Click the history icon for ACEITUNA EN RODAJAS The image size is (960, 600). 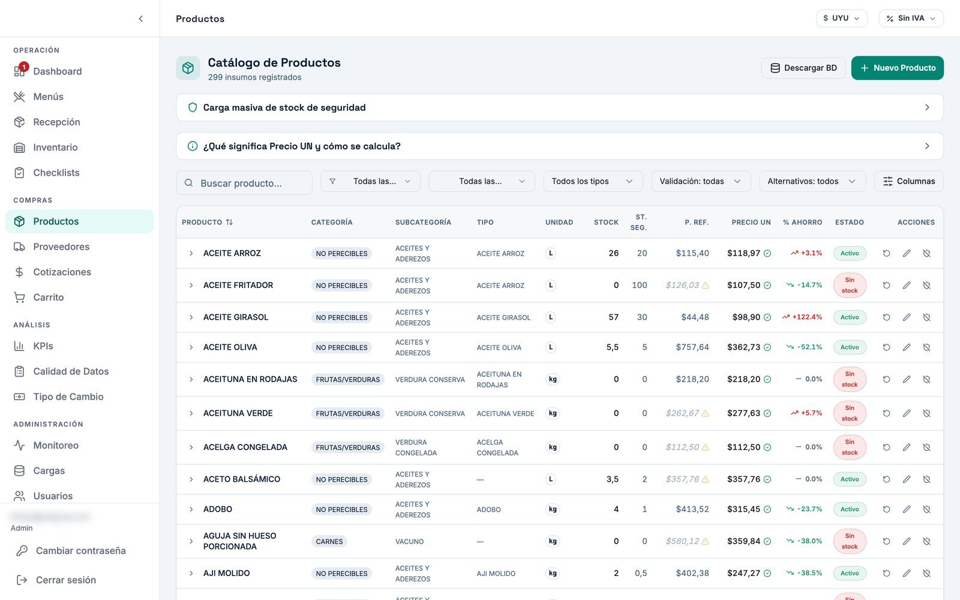[886, 379]
